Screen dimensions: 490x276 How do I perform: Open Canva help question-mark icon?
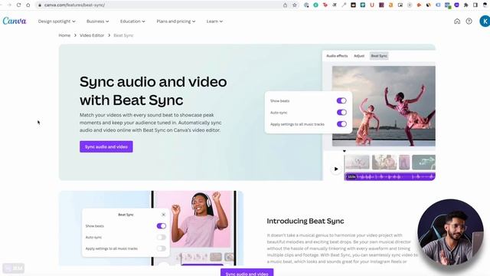coord(469,21)
